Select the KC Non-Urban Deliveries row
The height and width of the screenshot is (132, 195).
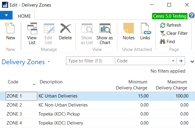coord(63,105)
